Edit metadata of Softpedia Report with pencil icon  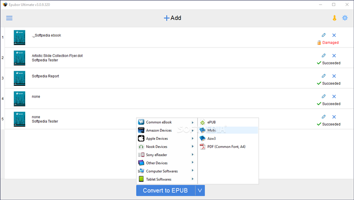pyautogui.click(x=324, y=76)
